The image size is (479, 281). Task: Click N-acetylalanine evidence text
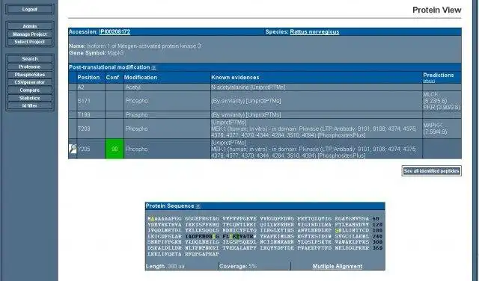coord(248,87)
